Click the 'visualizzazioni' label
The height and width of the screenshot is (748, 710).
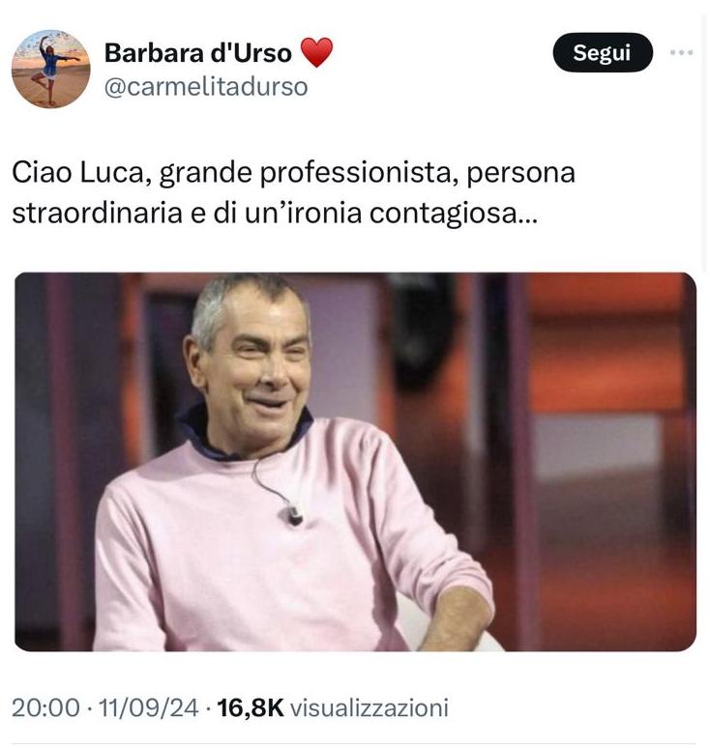pos(370,707)
